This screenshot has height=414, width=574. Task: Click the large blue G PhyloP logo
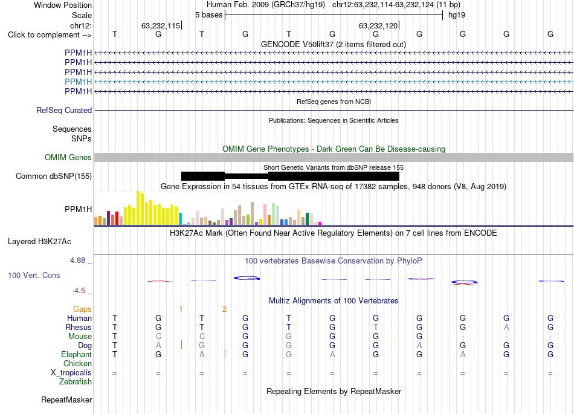point(247,278)
